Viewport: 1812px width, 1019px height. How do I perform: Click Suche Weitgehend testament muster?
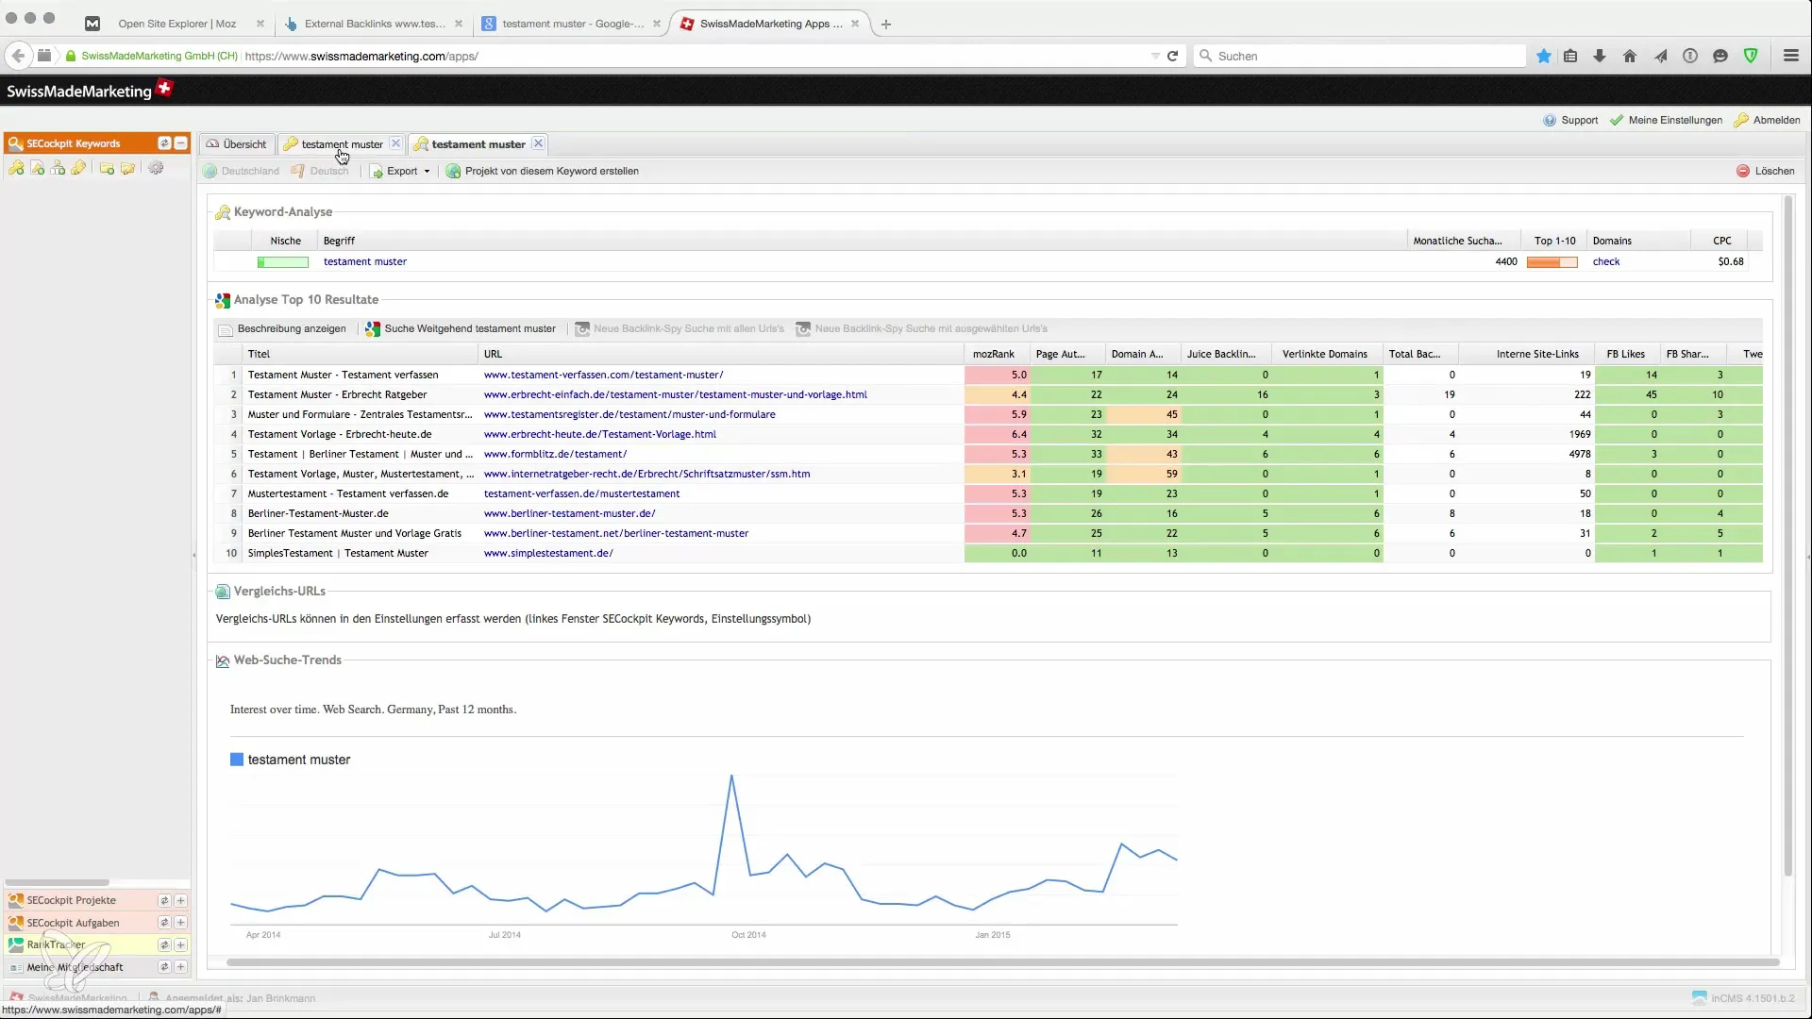(x=461, y=328)
